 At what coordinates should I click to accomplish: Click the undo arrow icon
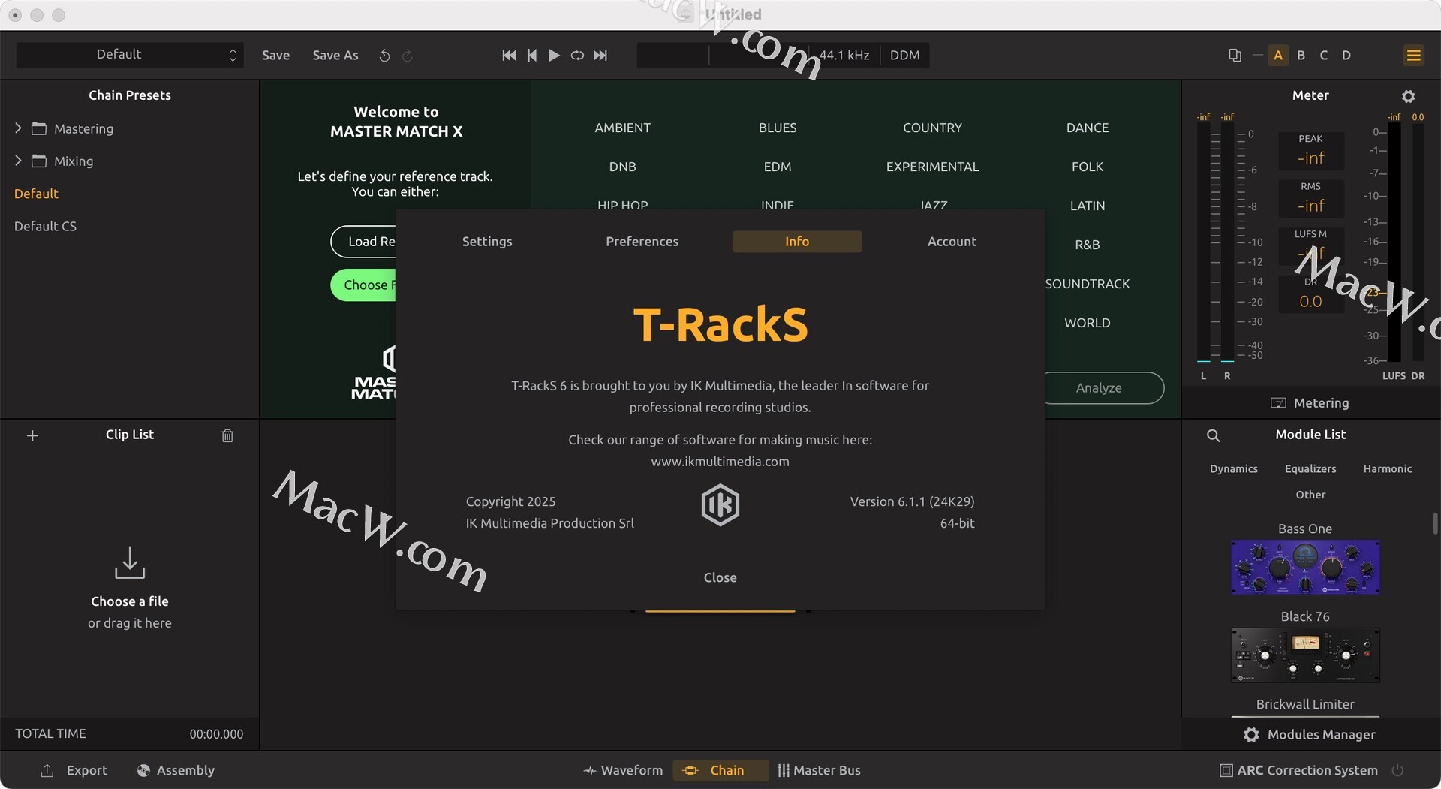coord(384,56)
